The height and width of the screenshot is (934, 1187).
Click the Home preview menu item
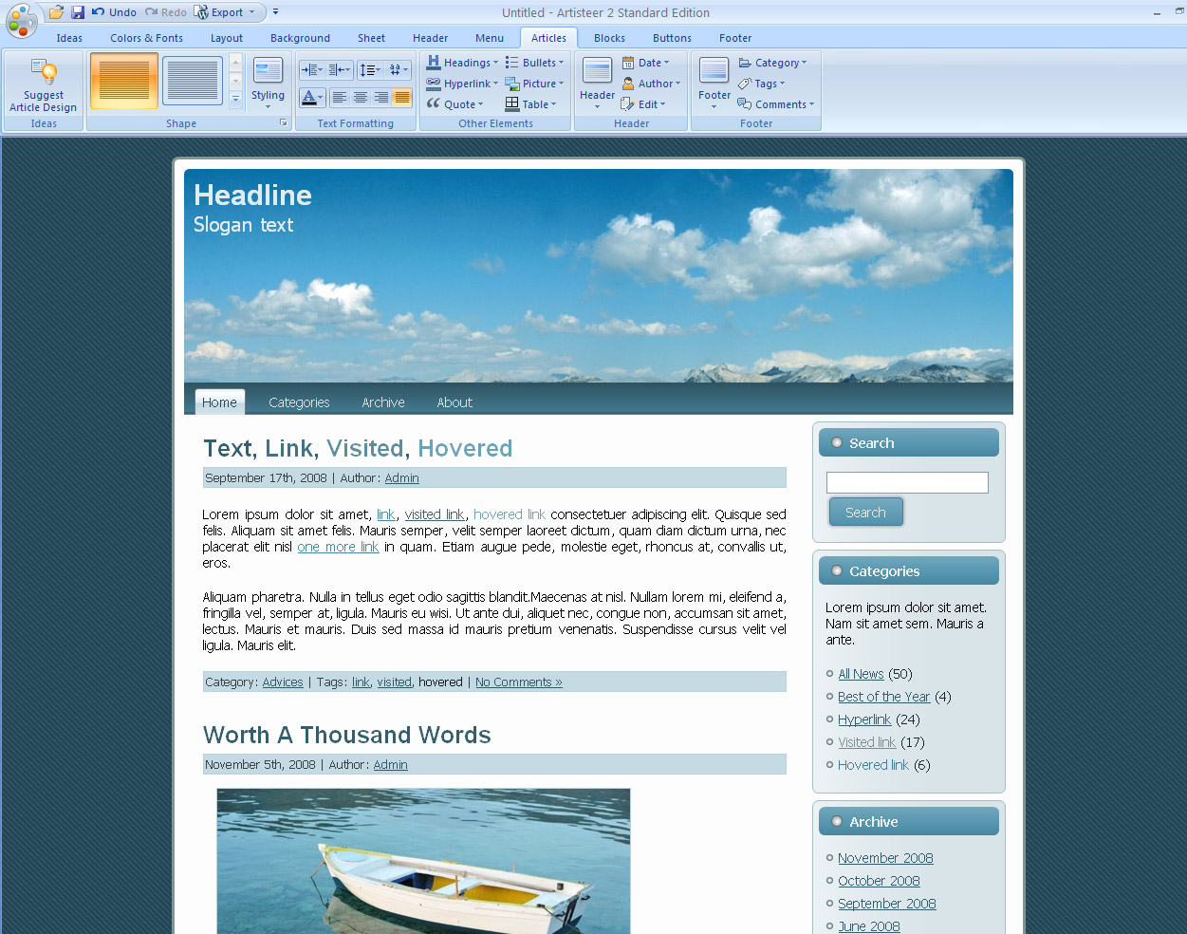219,402
